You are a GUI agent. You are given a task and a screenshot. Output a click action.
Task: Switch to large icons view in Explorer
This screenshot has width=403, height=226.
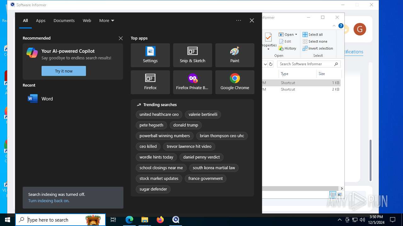(x=340, y=195)
